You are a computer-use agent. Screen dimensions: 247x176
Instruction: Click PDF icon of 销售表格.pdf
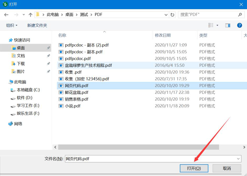[61, 99]
